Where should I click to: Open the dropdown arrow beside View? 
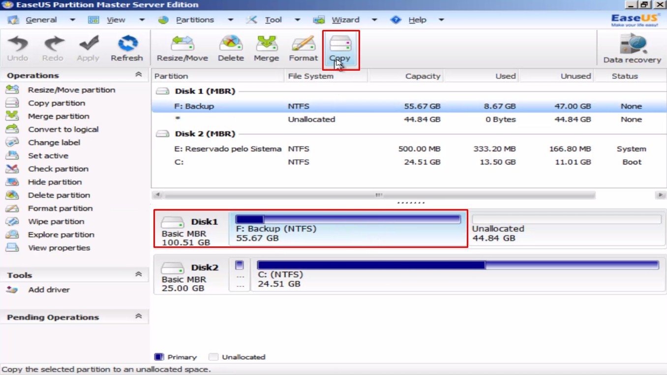[142, 20]
